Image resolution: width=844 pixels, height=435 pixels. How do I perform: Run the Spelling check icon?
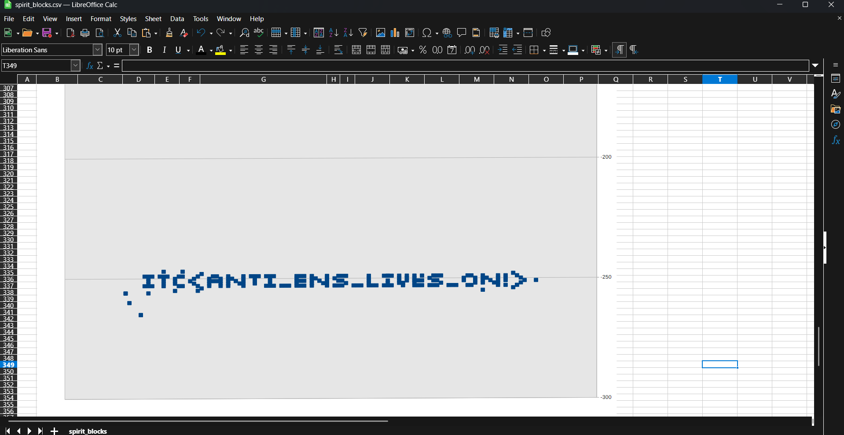coord(259,33)
